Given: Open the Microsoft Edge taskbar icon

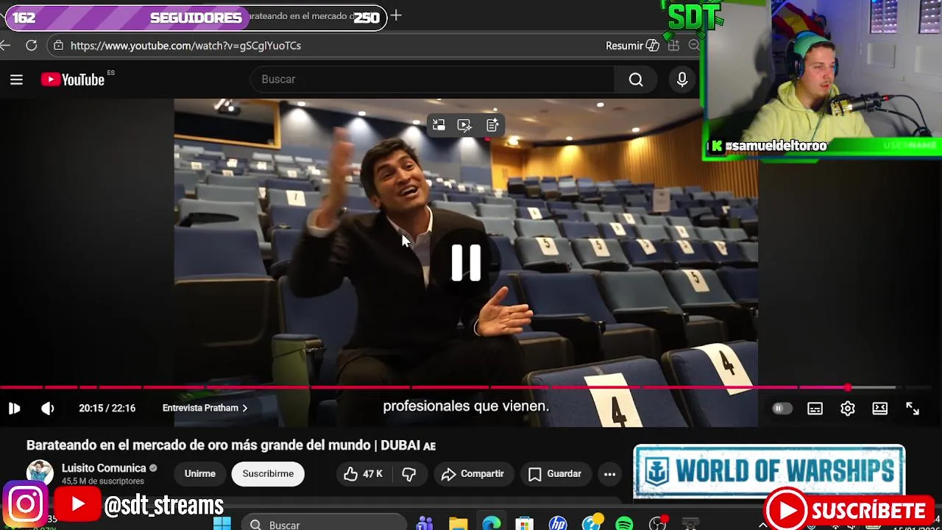Looking at the screenshot, I should (491, 524).
